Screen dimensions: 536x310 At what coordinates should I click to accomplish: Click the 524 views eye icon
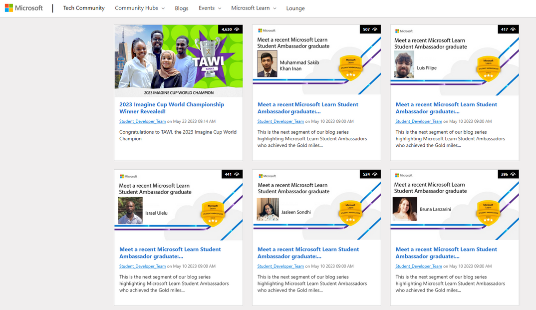tap(375, 174)
